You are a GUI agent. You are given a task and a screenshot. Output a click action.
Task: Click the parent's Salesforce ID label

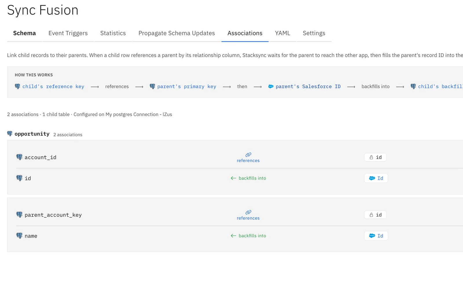coord(308,87)
